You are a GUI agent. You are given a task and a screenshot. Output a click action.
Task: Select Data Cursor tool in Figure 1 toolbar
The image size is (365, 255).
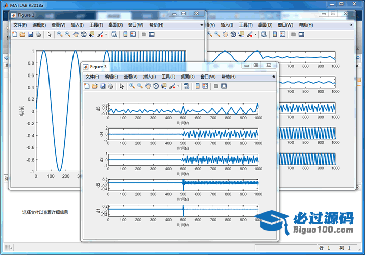point(91,34)
